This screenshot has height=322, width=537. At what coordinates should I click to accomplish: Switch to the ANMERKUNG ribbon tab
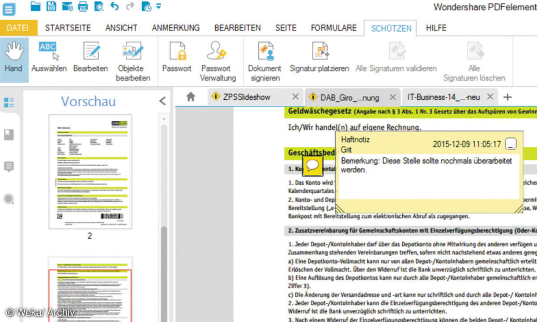176,28
